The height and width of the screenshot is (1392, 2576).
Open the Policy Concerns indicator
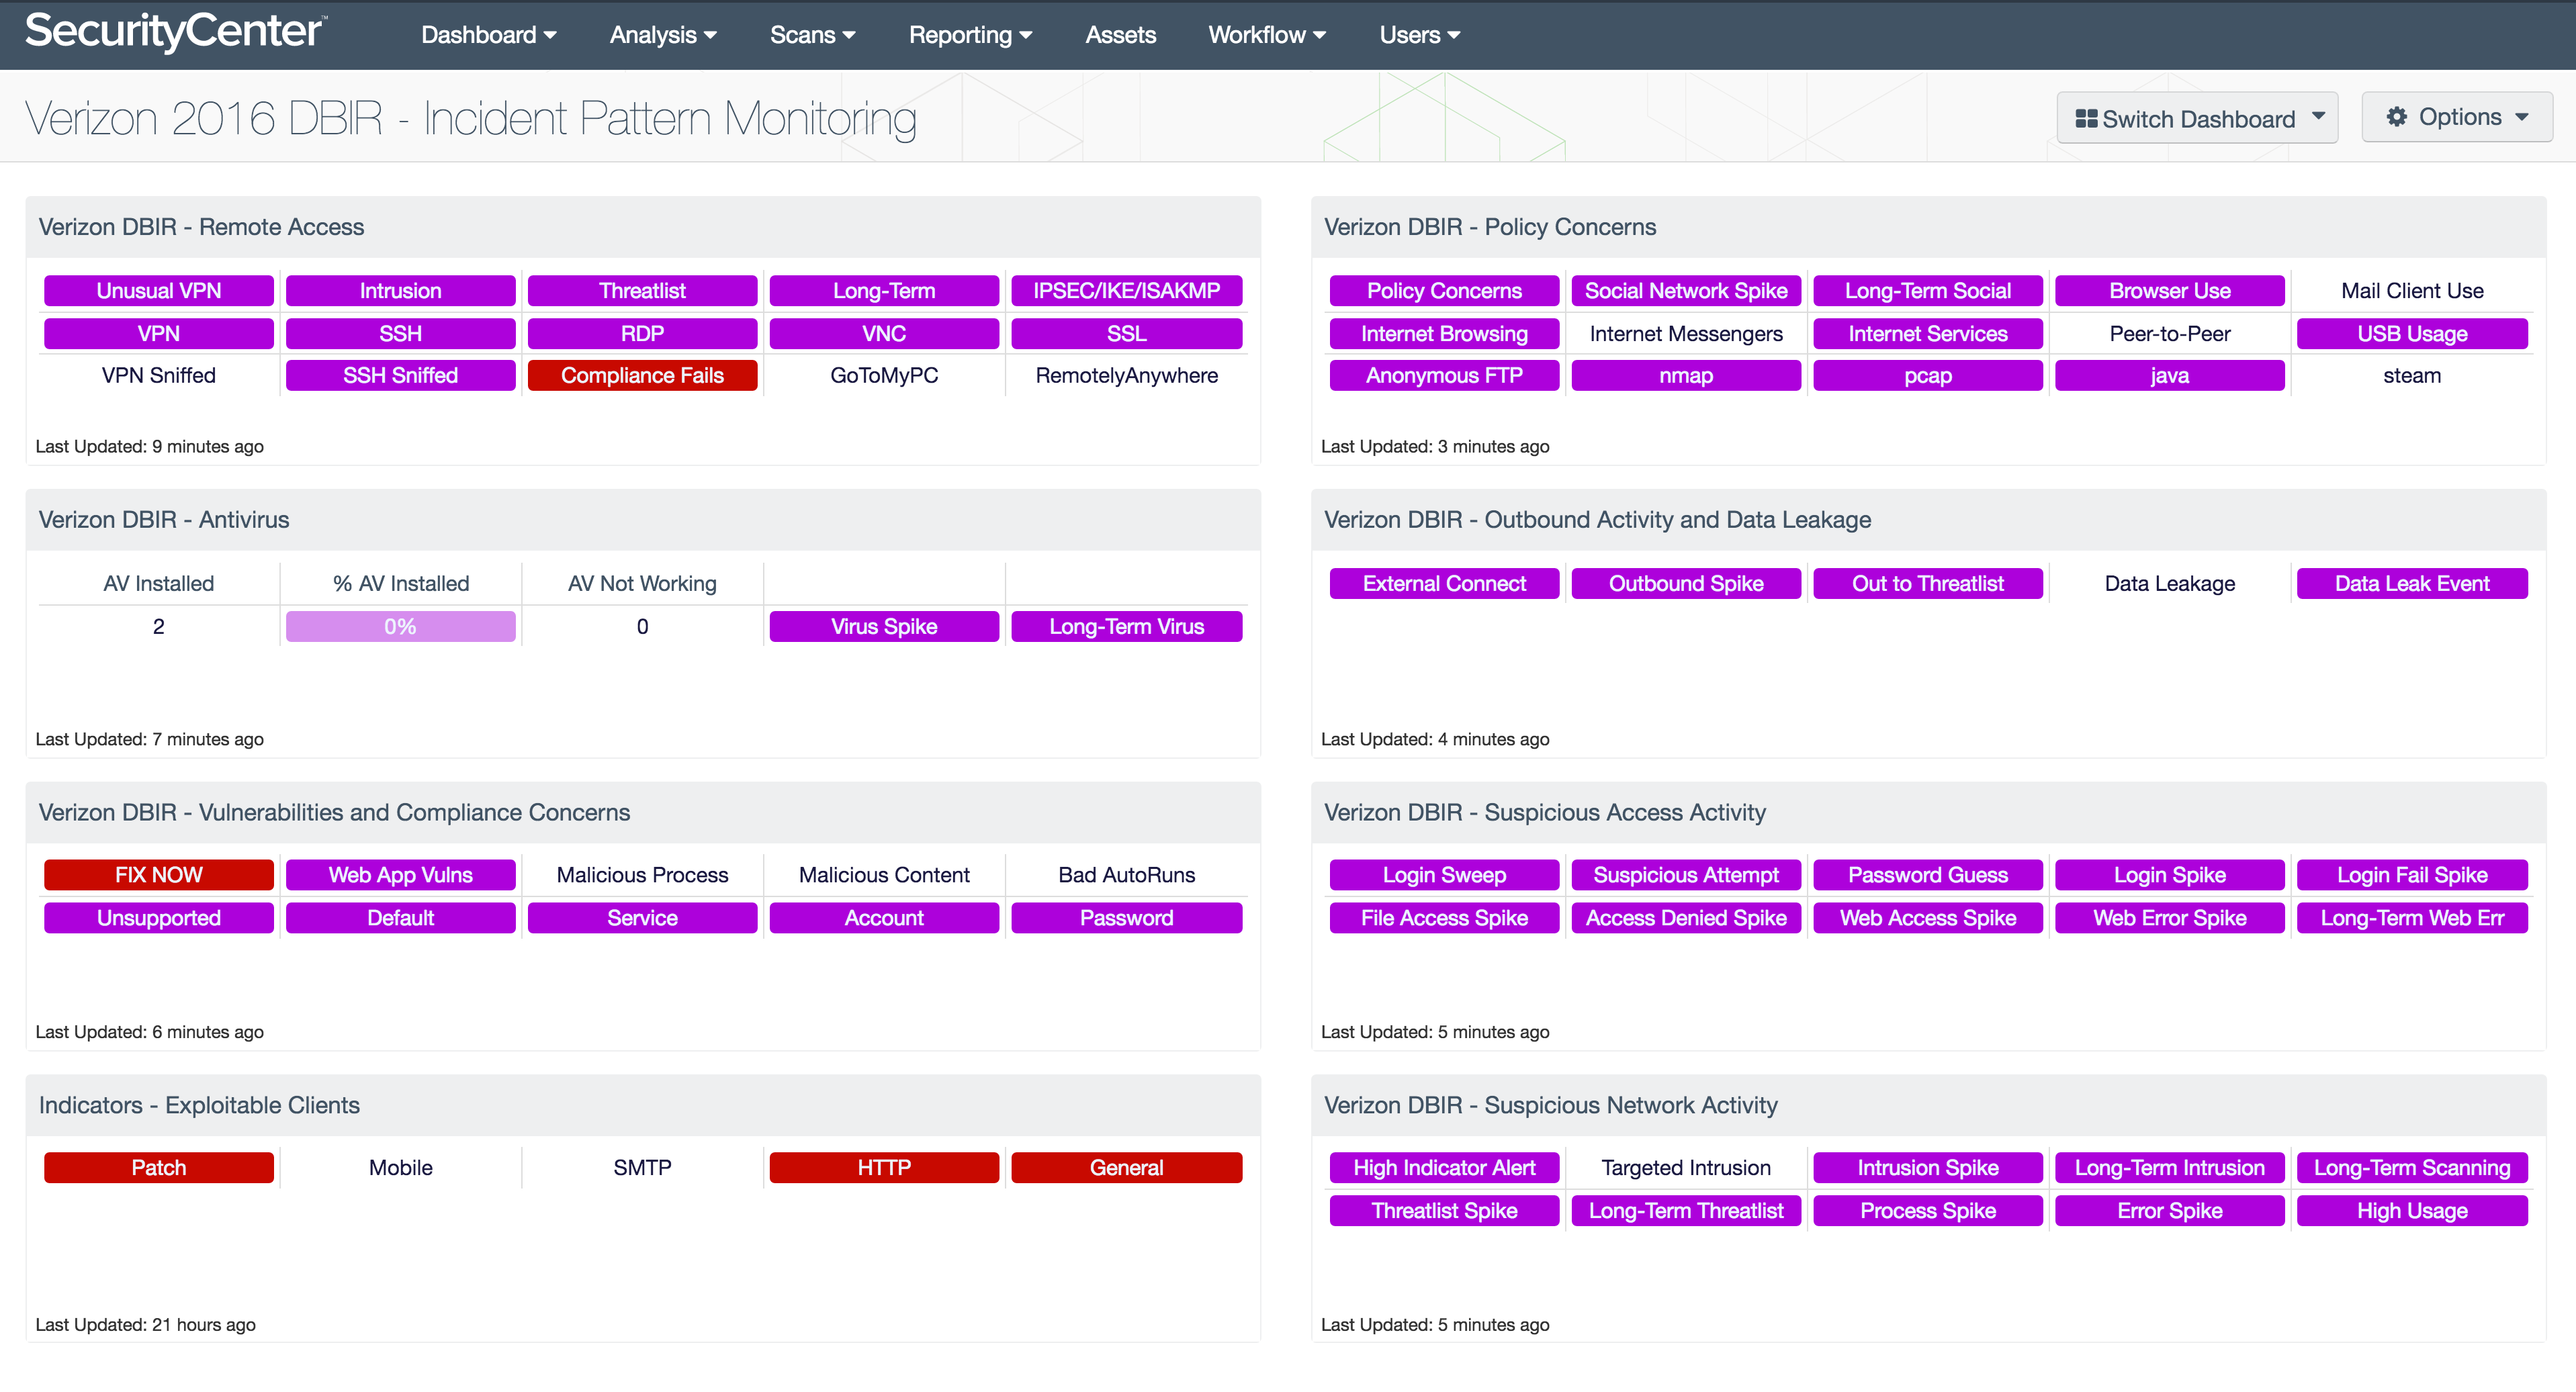(1445, 291)
